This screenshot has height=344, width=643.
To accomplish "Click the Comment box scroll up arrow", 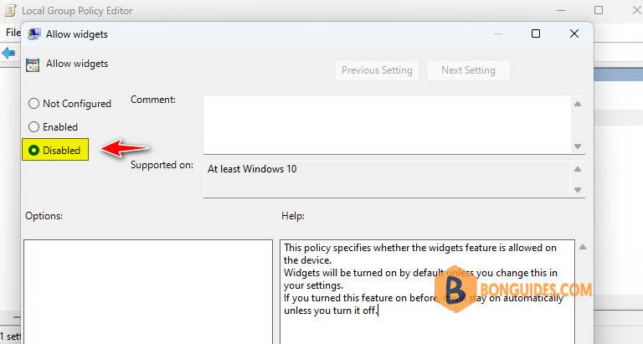I will [578, 104].
